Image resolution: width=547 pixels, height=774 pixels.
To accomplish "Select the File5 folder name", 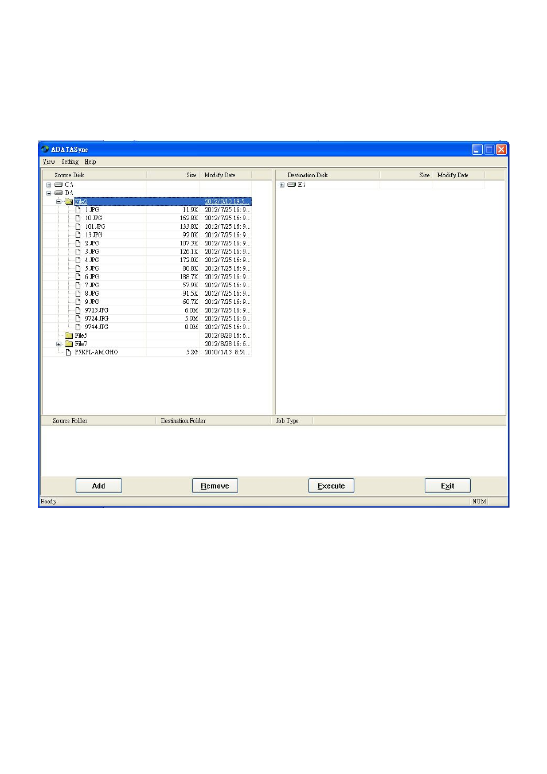I will 81,335.
